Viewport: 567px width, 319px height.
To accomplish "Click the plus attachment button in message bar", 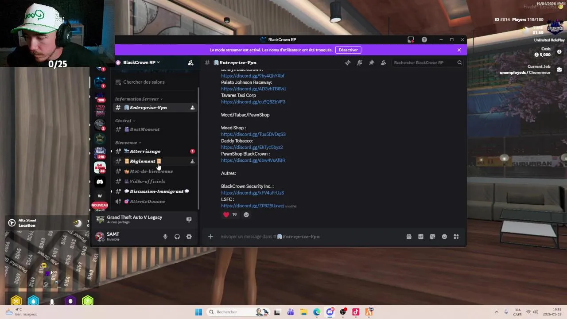I will [210, 237].
